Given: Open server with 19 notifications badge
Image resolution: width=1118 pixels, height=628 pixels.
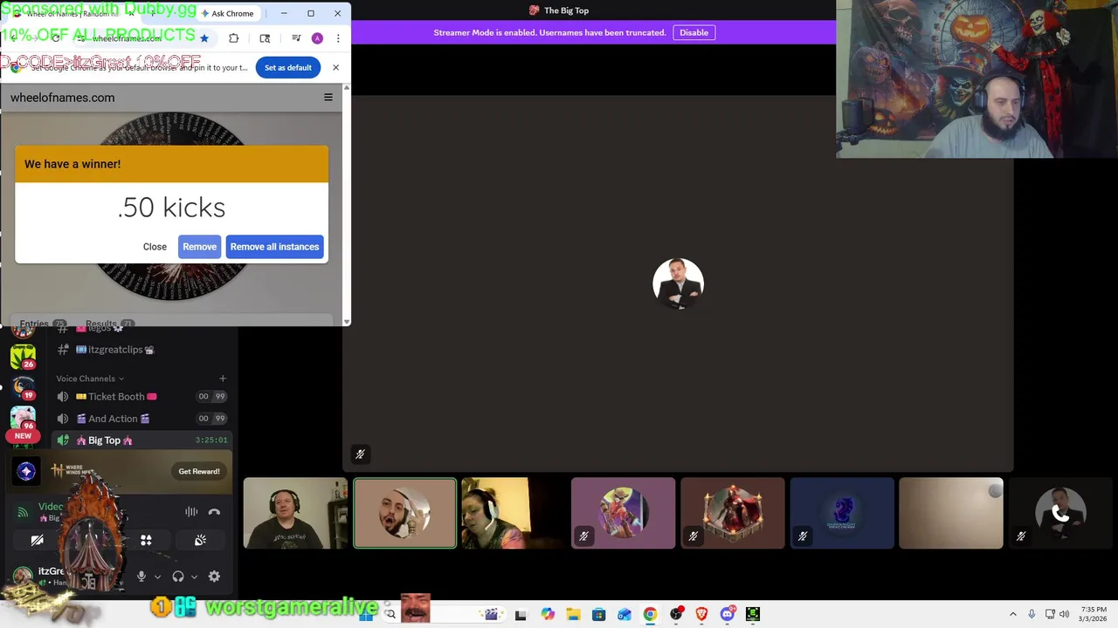Looking at the screenshot, I should (x=23, y=388).
